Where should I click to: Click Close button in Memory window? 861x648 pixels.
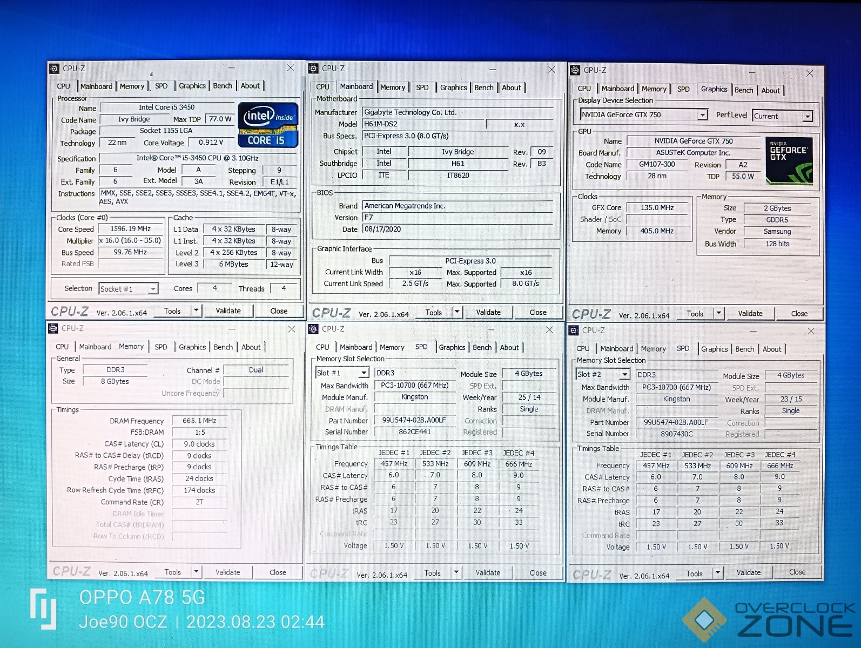coord(278,572)
